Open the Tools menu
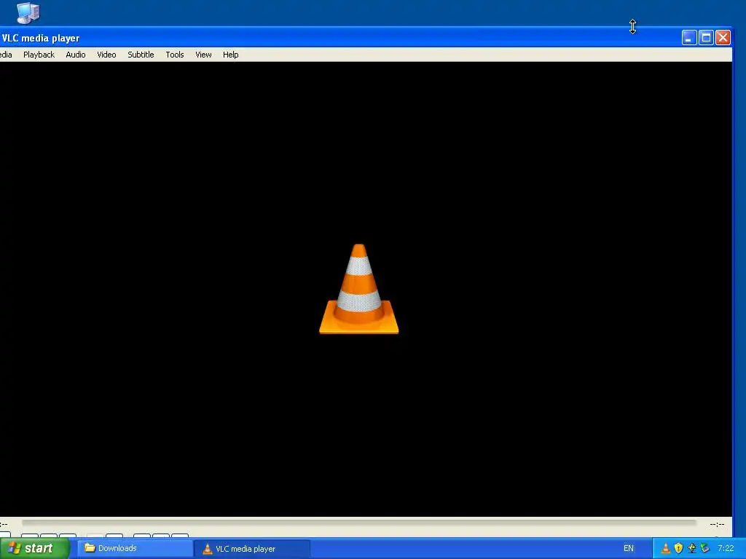 (x=175, y=55)
